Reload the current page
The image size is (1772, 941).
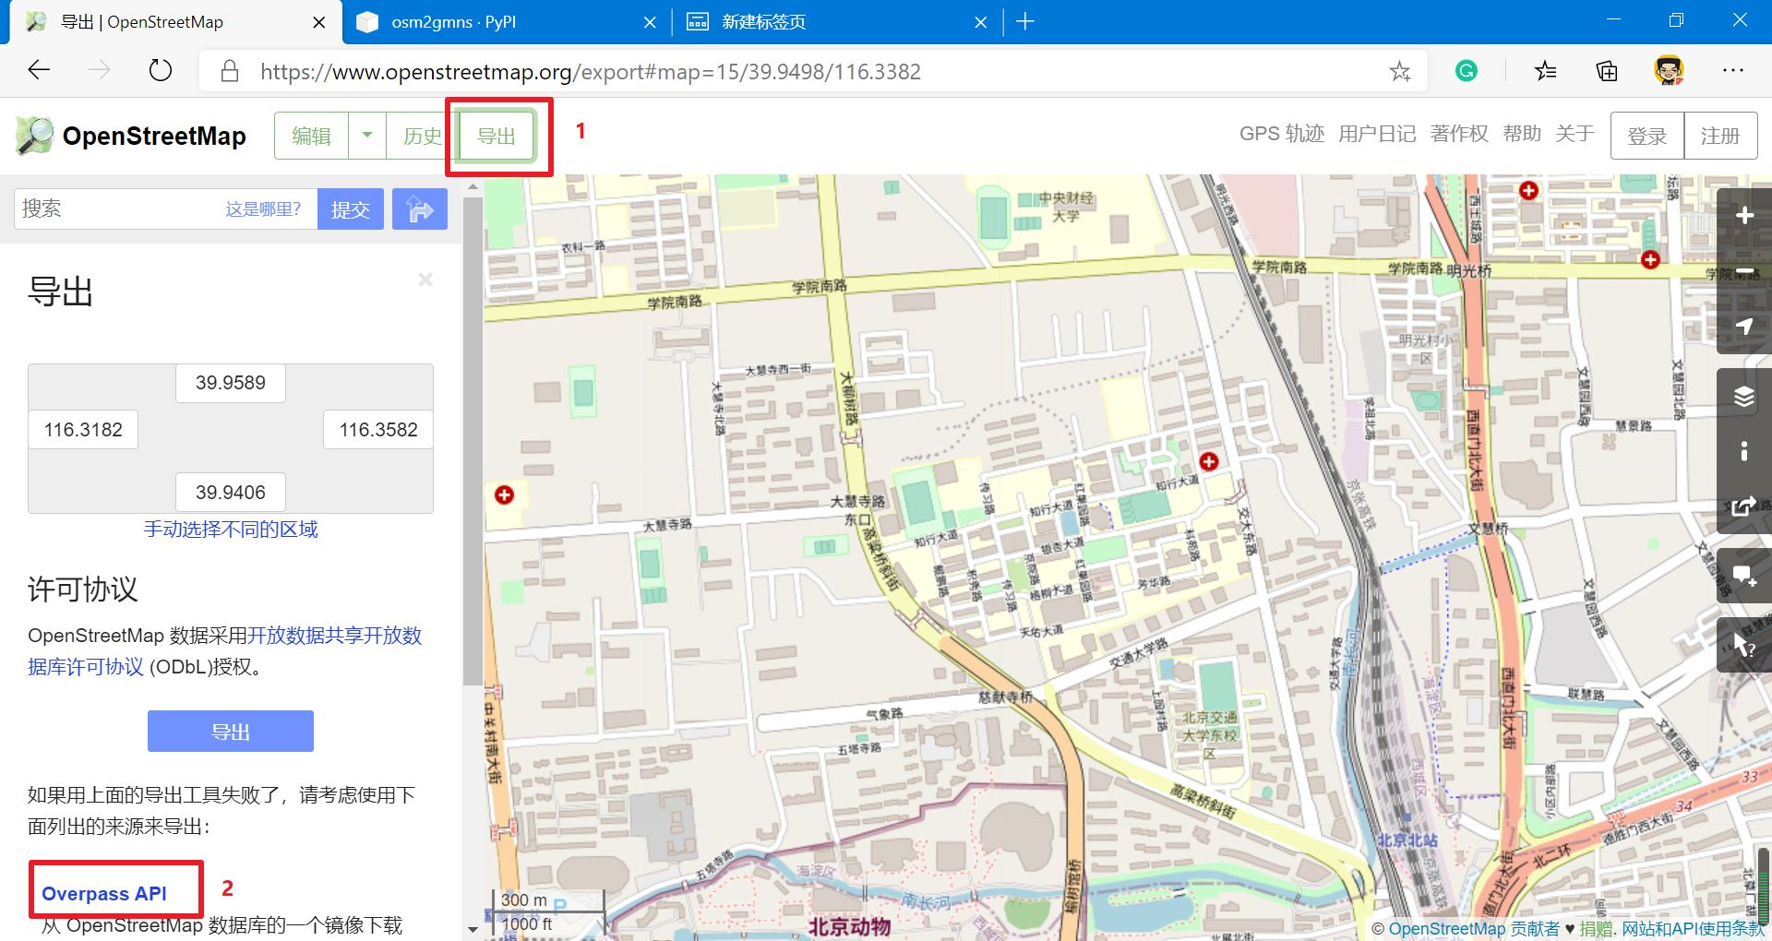pyautogui.click(x=161, y=71)
